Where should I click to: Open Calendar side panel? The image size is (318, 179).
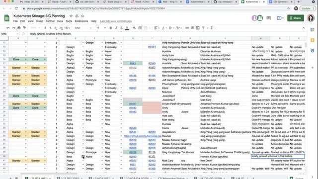click(313, 30)
